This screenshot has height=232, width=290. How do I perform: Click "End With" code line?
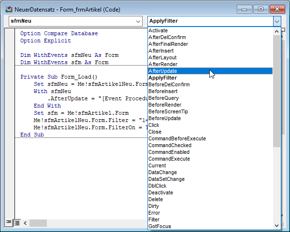[x=47, y=106]
